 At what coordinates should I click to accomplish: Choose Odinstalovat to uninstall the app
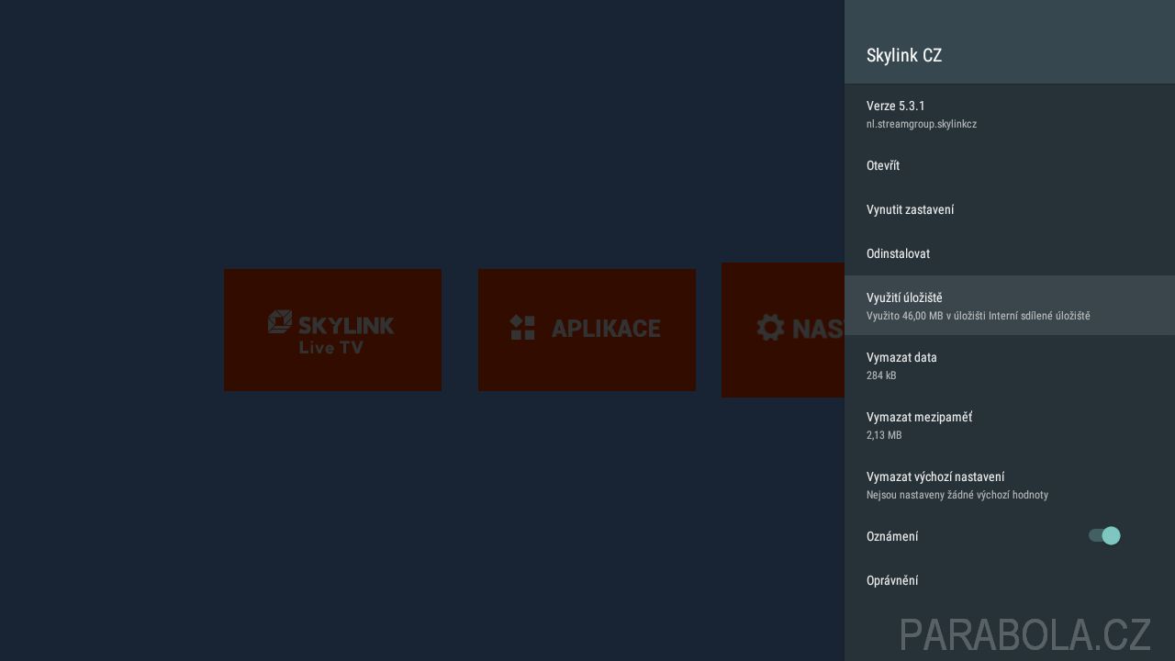pyautogui.click(x=1010, y=253)
